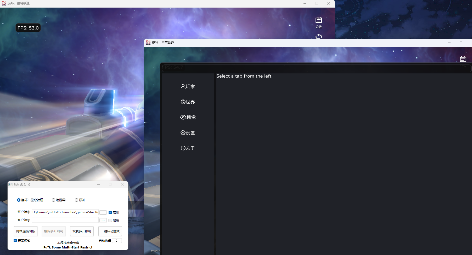Image resolution: width=472 pixels, height=255 pixels.
Task: Click the 客户端① path input field
Action: [65, 212]
